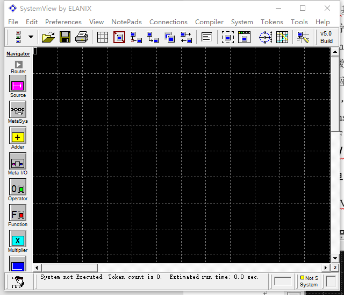The height and width of the screenshot is (295, 344).
Task: Click the v5.0 Build button
Action: pos(326,37)
